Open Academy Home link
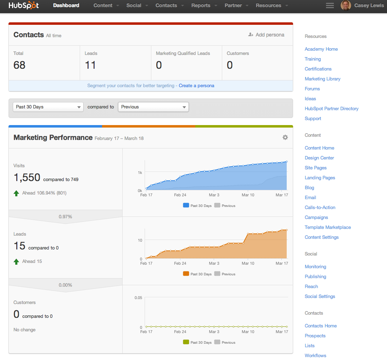This screenshot has height=360, width=387. pyautogui.click(x=321, y=49)
